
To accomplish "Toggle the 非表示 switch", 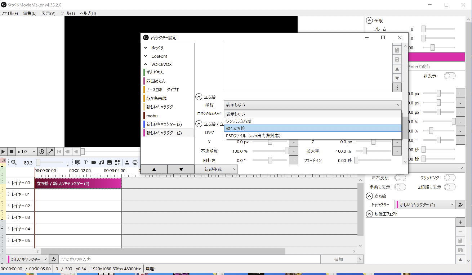I will pyautogui.click(x=450, y=76).
